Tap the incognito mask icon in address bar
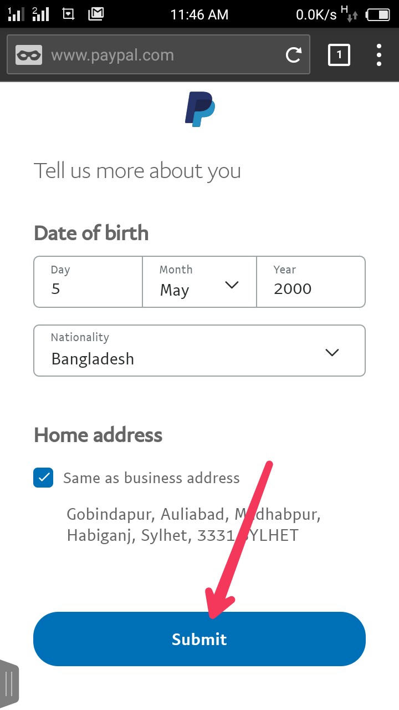 29,55
